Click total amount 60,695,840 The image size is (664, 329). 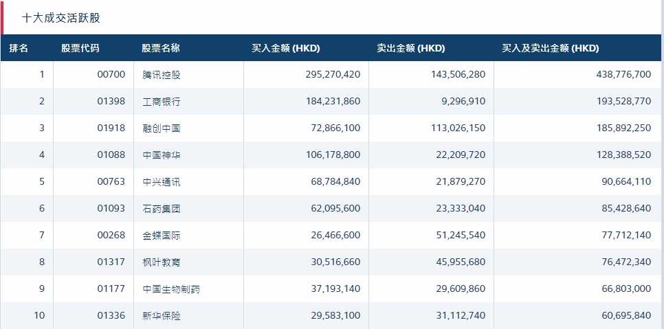click(x=626, y=315)
